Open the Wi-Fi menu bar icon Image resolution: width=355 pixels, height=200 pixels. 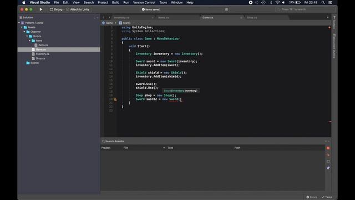277,2
